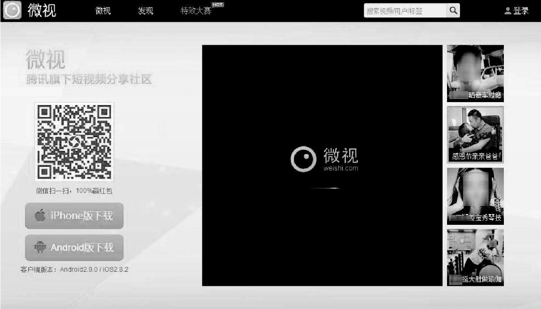Click the 腾讯旗下短视频分享社区 tagline
This screenshot has height=309, width=541.
point(89,80)
